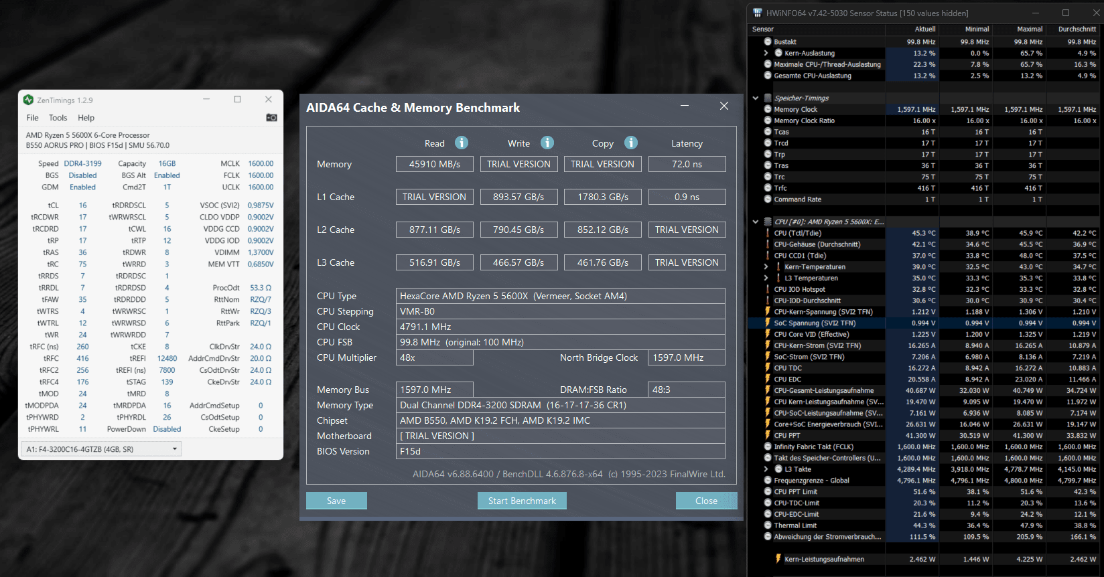Click the icon beside Maximale CPU-/Thread-Auslastung
1104x577 pixels.
pyautogui.click(x=768, y=64)
